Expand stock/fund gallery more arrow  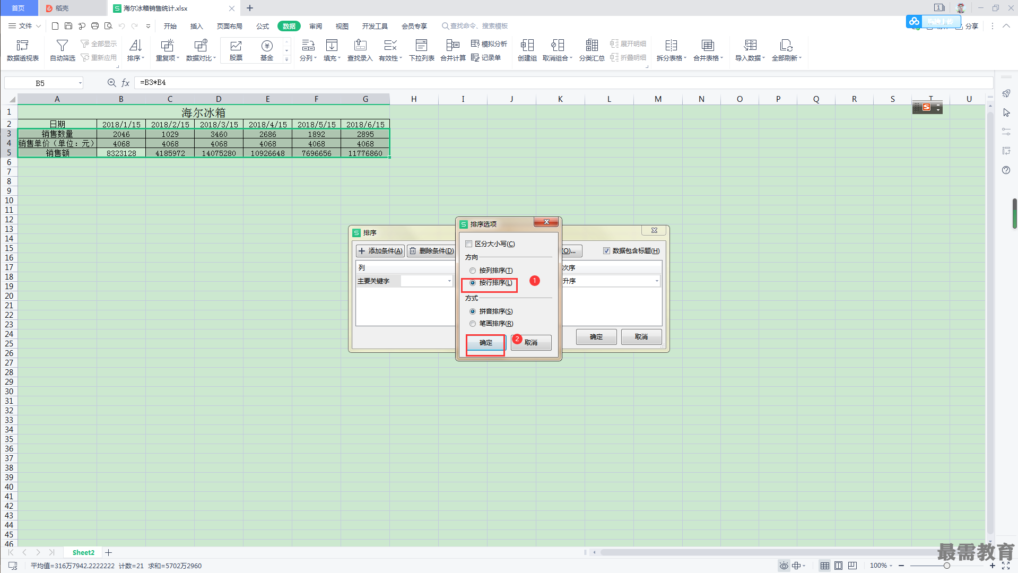(287, 59)
